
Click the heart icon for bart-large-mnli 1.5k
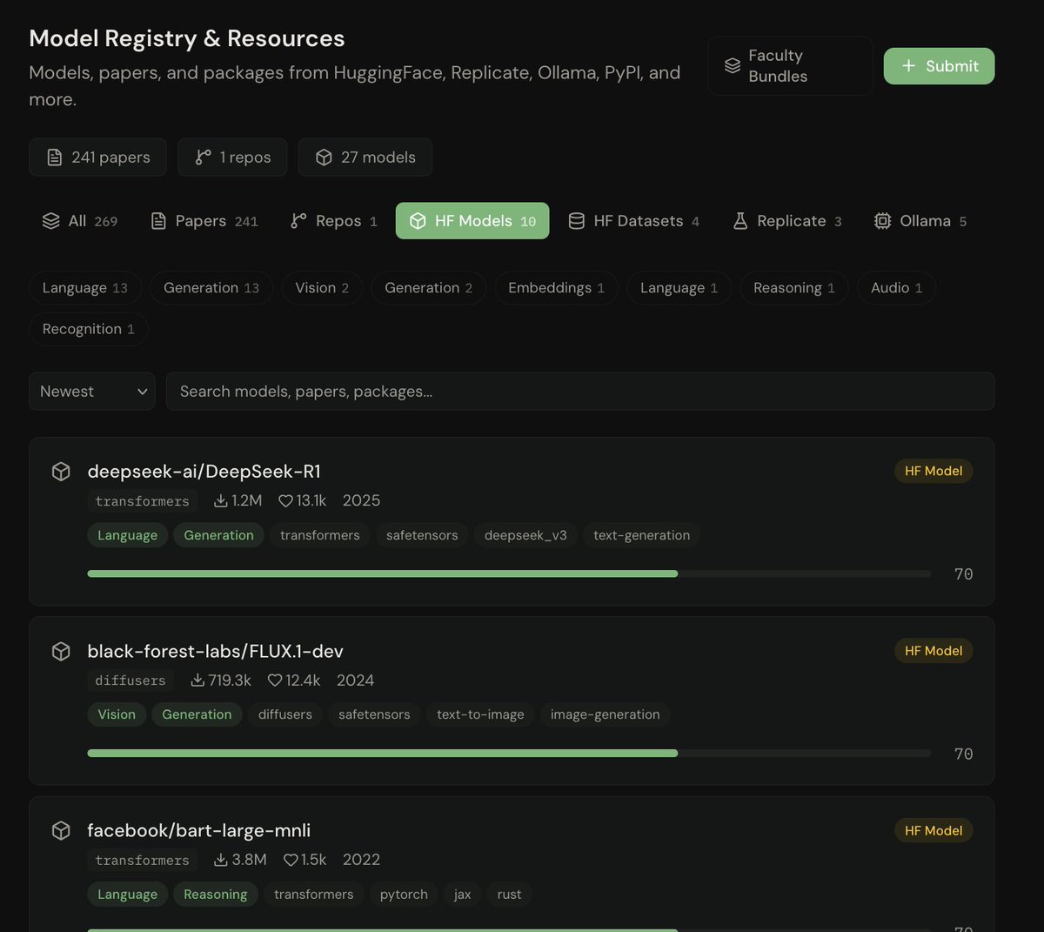[291, 860]
